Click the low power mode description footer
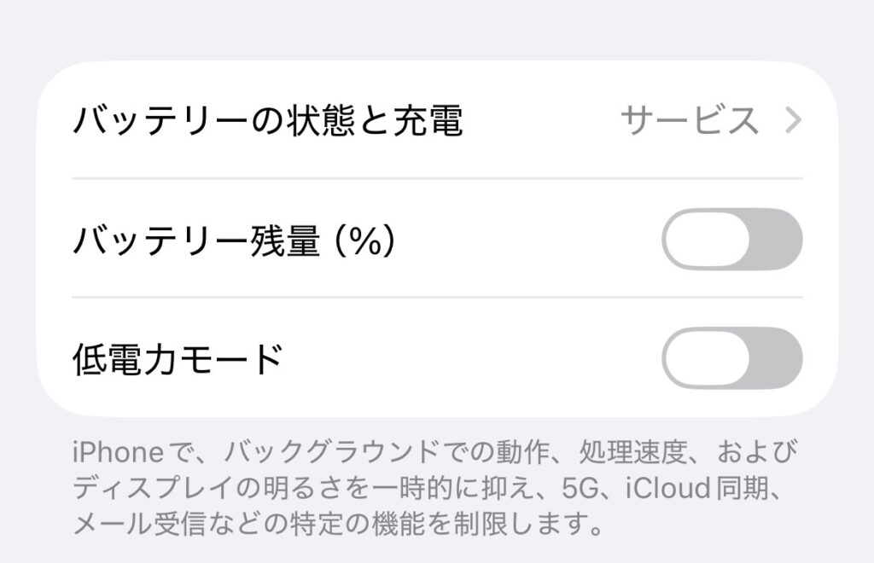Image resolution: width=874 pixels, height=563 pixels. coord(427,486)
